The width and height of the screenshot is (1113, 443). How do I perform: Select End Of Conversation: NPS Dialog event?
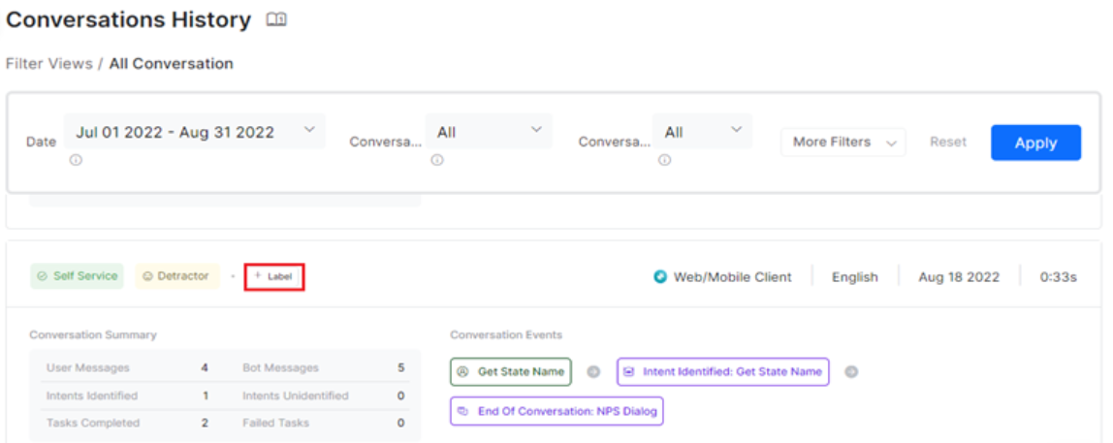(556, 411)
